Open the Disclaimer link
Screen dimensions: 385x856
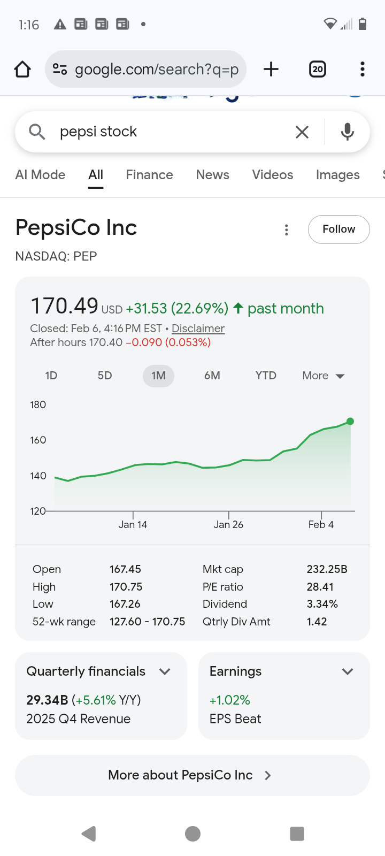(198, 328)
